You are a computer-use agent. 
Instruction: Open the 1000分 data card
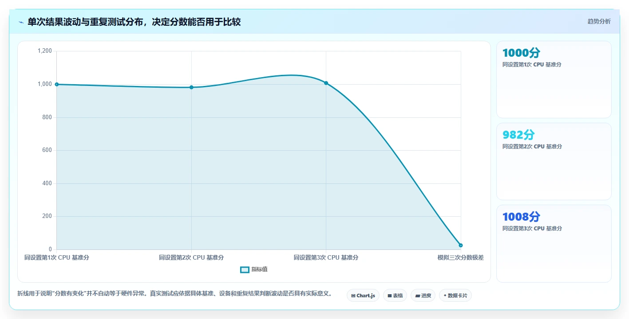pyautogui.click(x=554, y=79)
